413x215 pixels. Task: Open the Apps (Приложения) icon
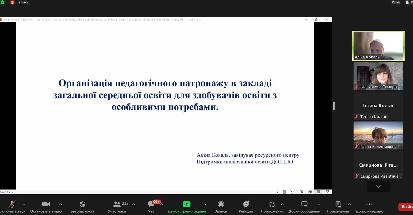pos(272,204)
